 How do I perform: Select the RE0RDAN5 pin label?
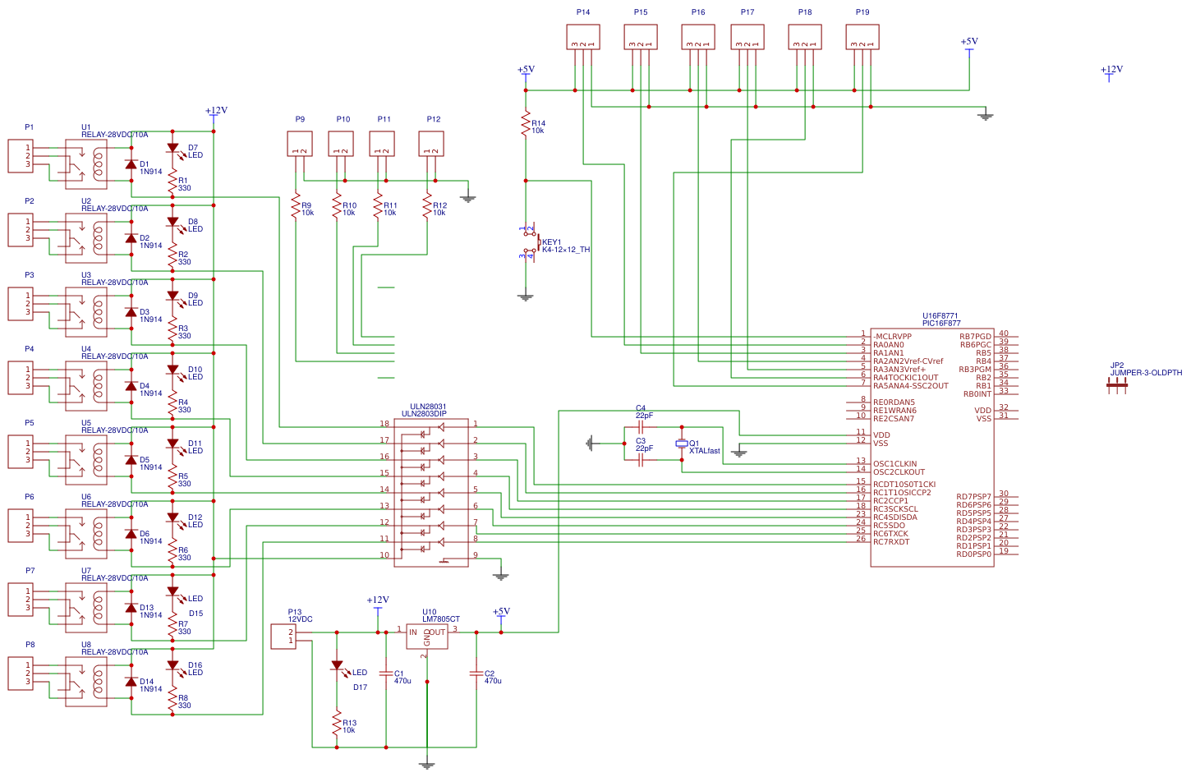click(x=894, y=402)
